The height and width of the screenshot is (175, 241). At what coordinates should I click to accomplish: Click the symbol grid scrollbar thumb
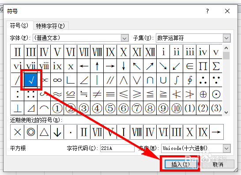click(x=226, y=55)
